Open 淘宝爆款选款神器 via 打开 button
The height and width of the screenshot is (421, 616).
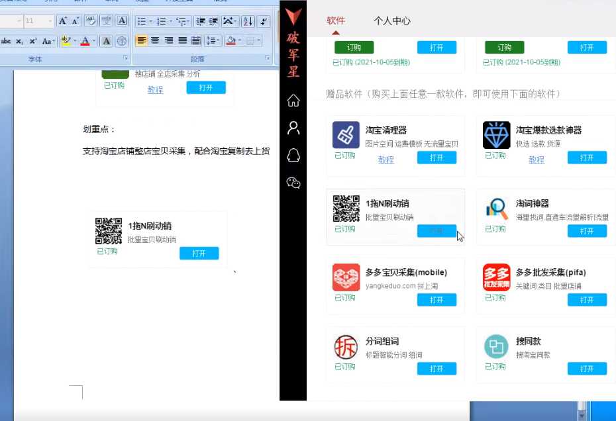[x=588, y=158]
